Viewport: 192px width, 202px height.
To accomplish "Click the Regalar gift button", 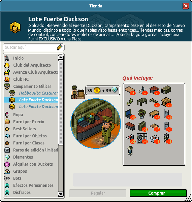I will 98,193.
